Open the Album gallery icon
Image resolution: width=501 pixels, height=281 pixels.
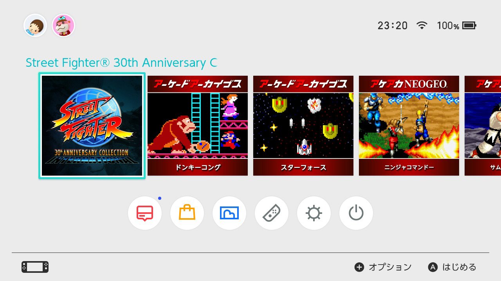[229, 213]
